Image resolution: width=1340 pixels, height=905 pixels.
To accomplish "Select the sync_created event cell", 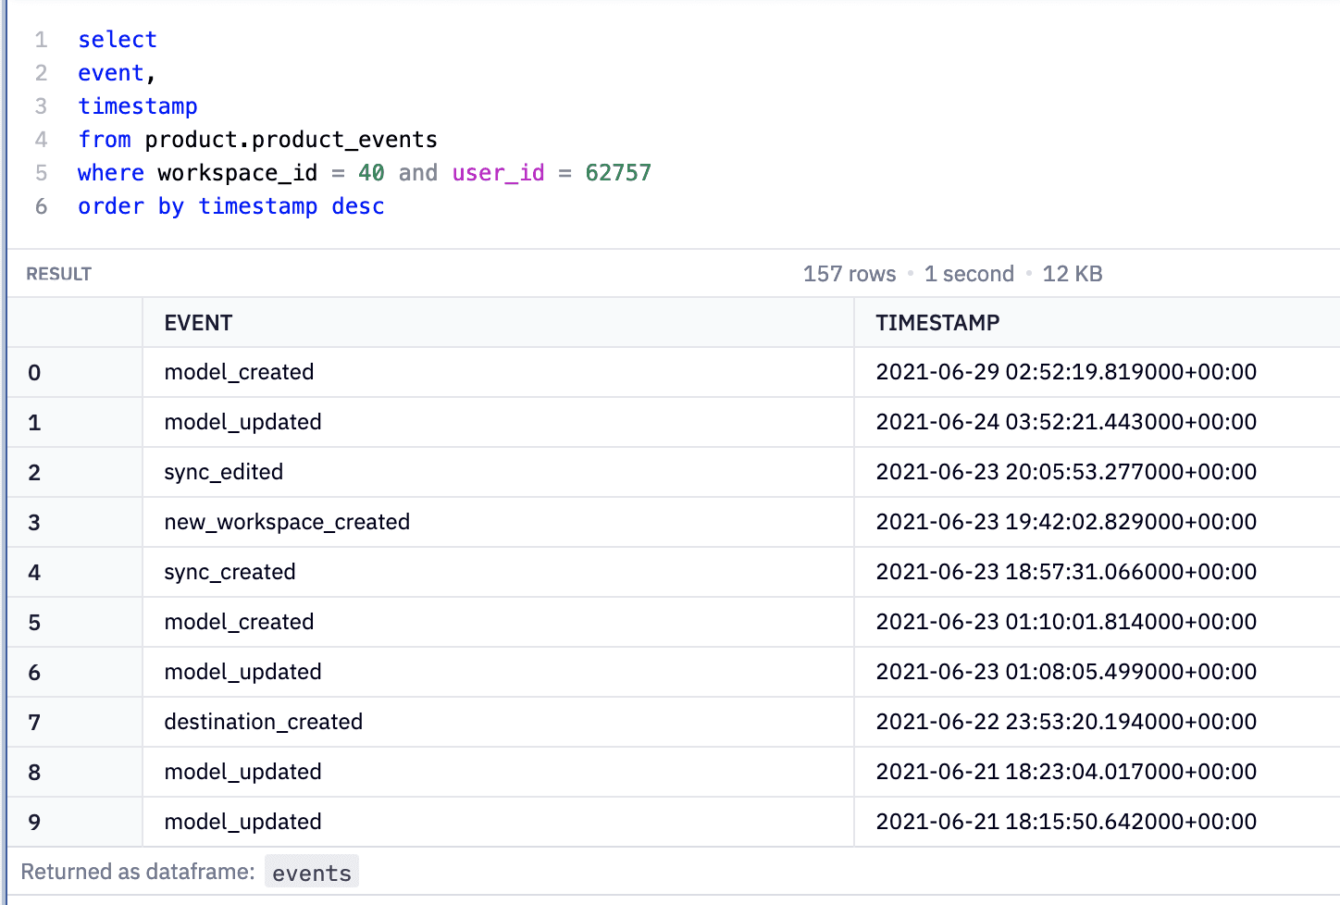I will tap(230, 572).
